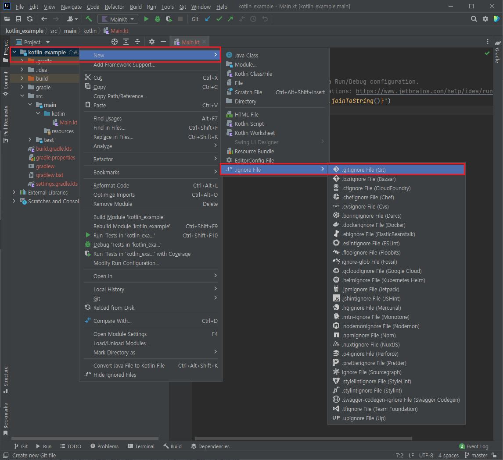This screenshot has width=503, height=460.
Task: Close the Main.kt editor tab
Action: 205,42
